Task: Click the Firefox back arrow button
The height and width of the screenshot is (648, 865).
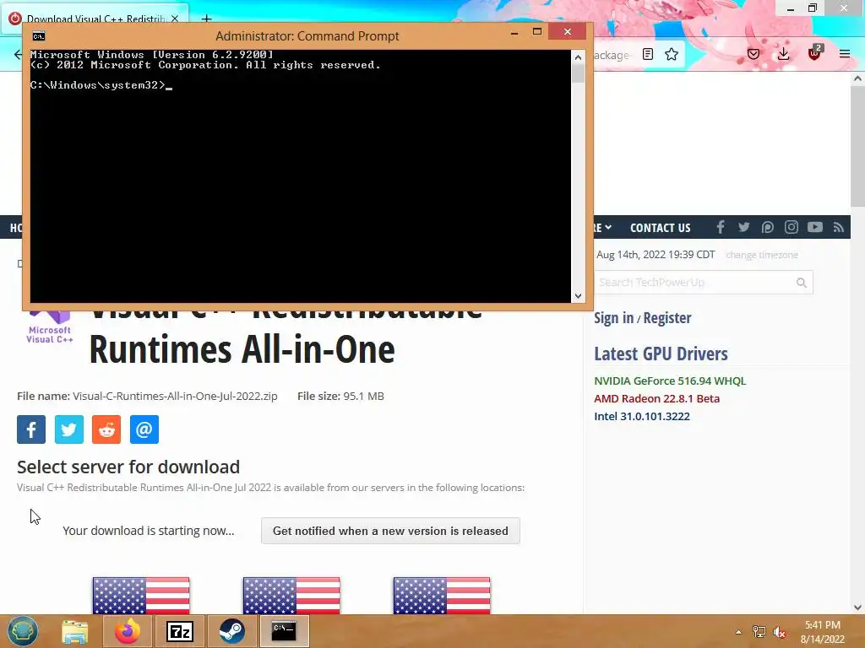Action: tap(18, 54)
